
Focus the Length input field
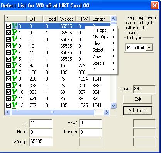(x=91, y=132)
